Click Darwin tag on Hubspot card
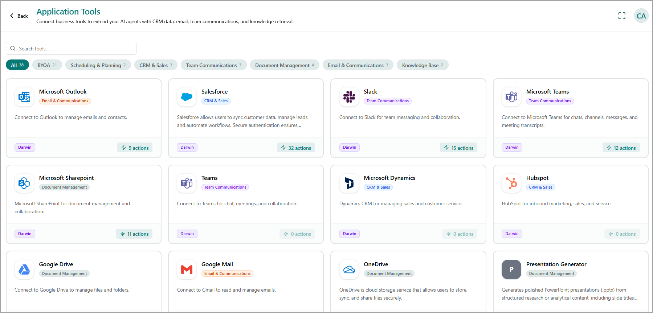 point(512,234)
